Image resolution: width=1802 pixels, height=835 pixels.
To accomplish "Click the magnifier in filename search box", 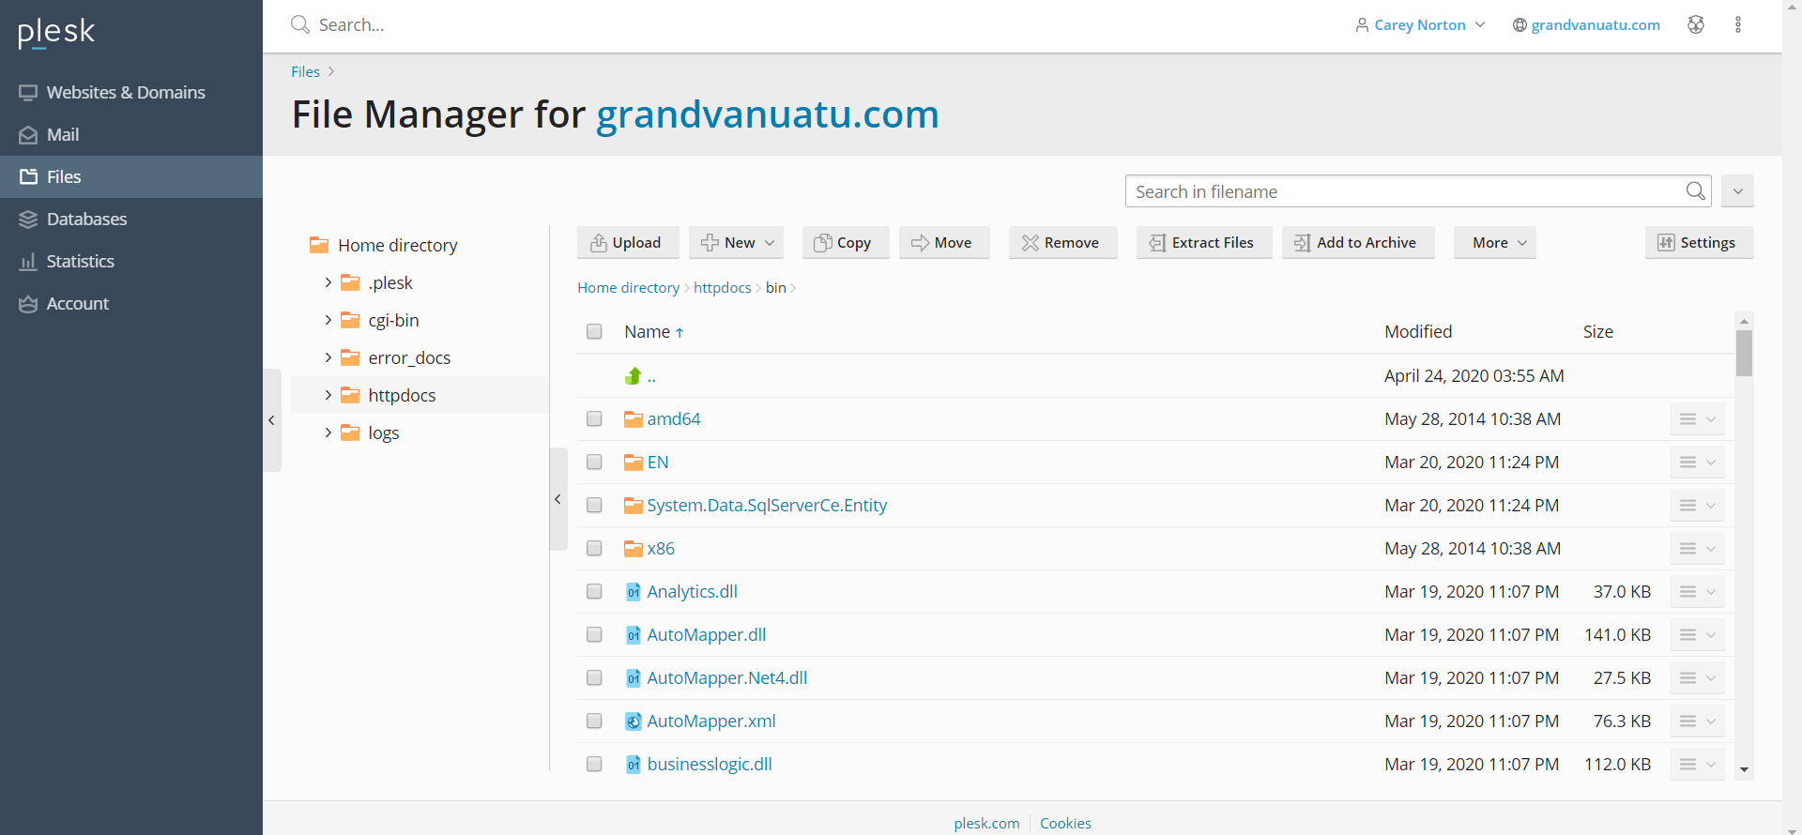I will pyautogui.click(x=1695, y=191).
